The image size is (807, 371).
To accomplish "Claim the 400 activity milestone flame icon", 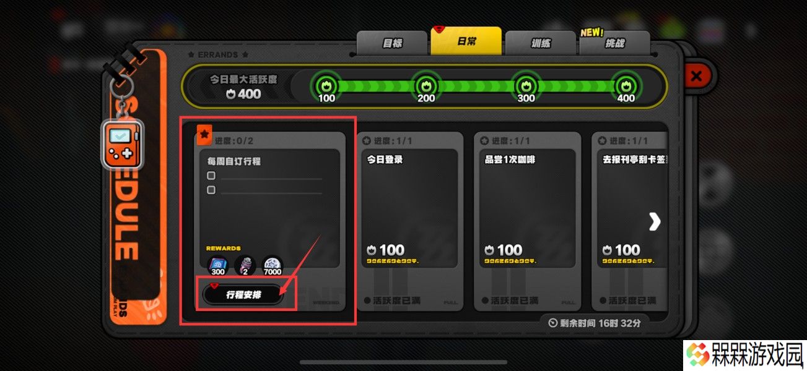I will pyautogui.click(x=626, y=86).
